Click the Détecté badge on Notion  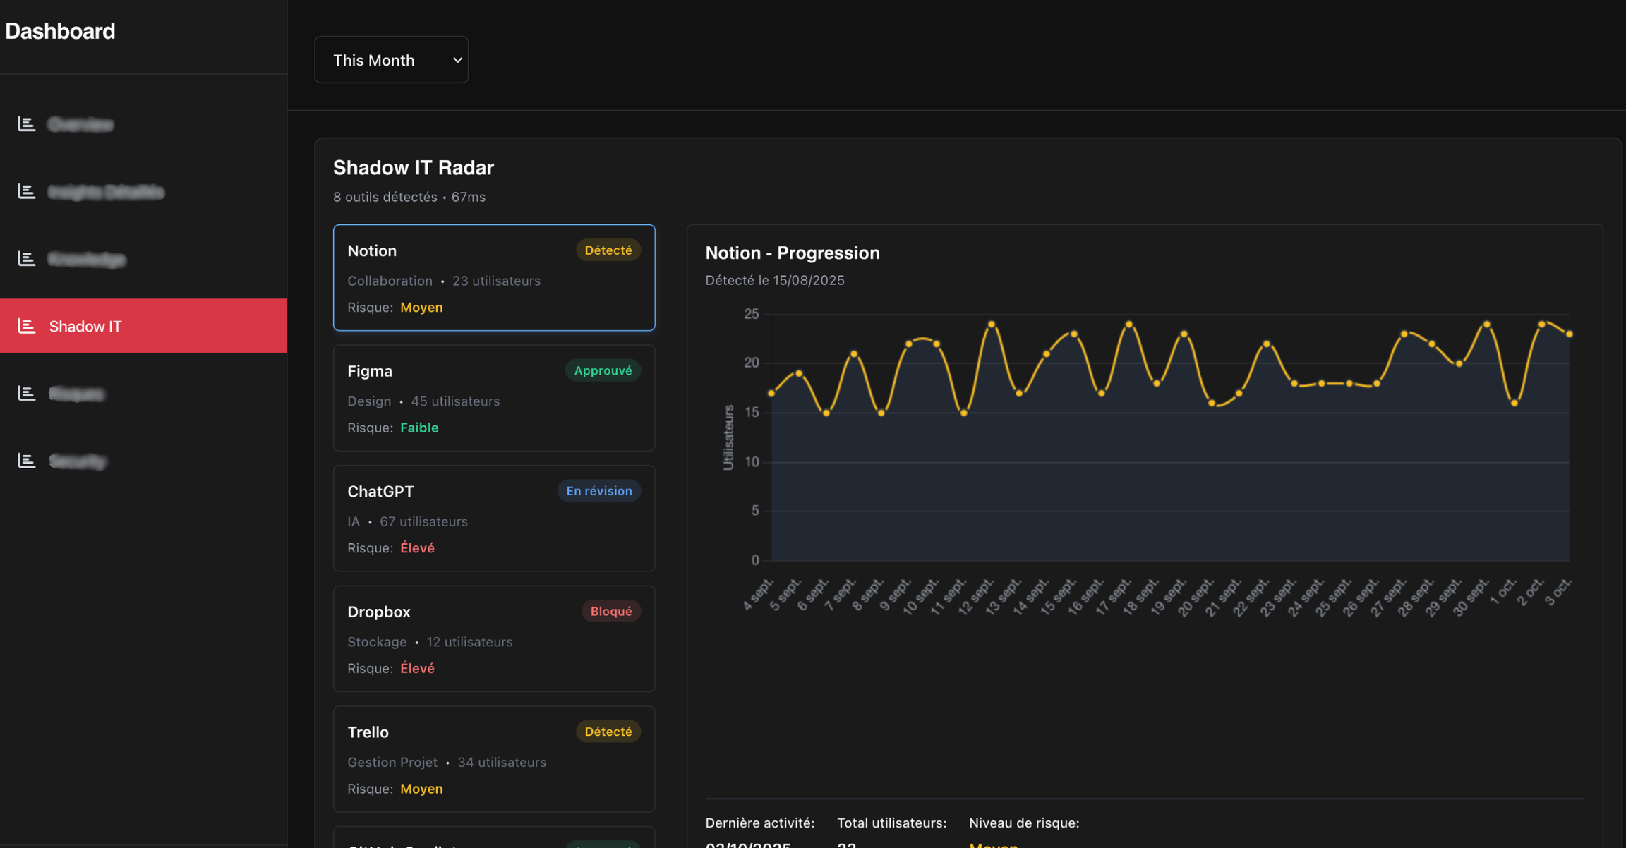(x=608, y=250)
